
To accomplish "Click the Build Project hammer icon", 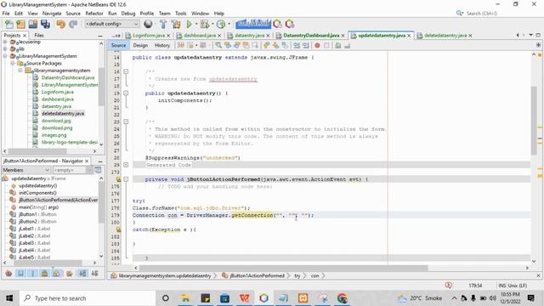I will pyautogui.click(x=163, y=24).
